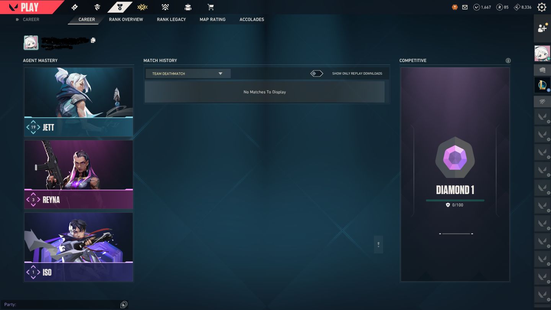This screenshot has height=310, width=551.
Task: Click the party chat icon beside Party field
Action: click(x=124, y=305)
